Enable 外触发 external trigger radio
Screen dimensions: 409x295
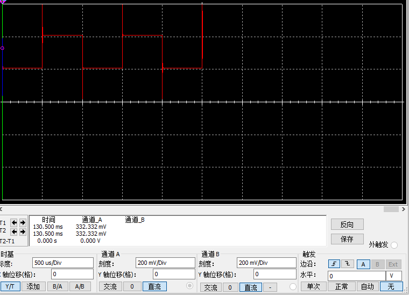coord(394,245)
